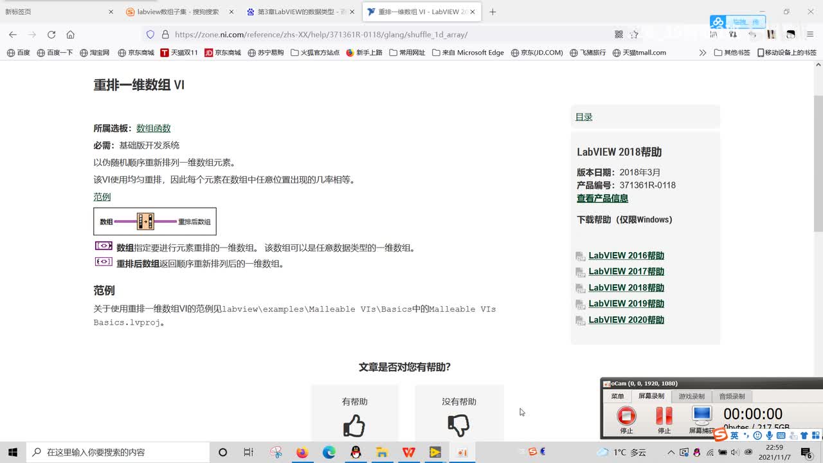Image resolution: width=823 pixels, height=463 pixels.
Task: Show hidden system tray icons
Action: [671, 452]
